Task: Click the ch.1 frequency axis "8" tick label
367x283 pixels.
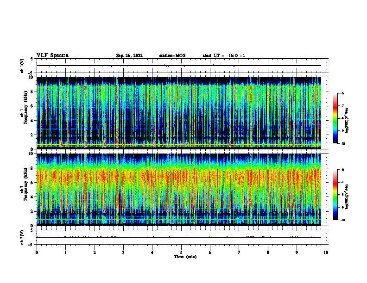Action: tap(32, 92)
